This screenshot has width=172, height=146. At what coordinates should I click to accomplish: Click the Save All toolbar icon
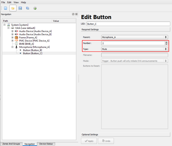click(x=28, y=8)
